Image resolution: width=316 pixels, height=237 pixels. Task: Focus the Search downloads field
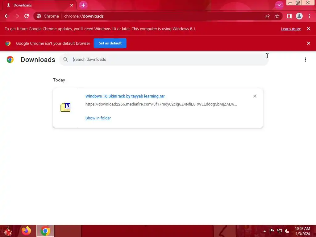(x=164, y=60)
